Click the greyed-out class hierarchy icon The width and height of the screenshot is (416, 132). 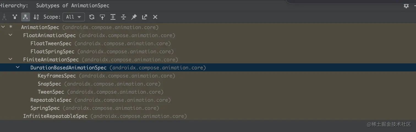(4, 17)
